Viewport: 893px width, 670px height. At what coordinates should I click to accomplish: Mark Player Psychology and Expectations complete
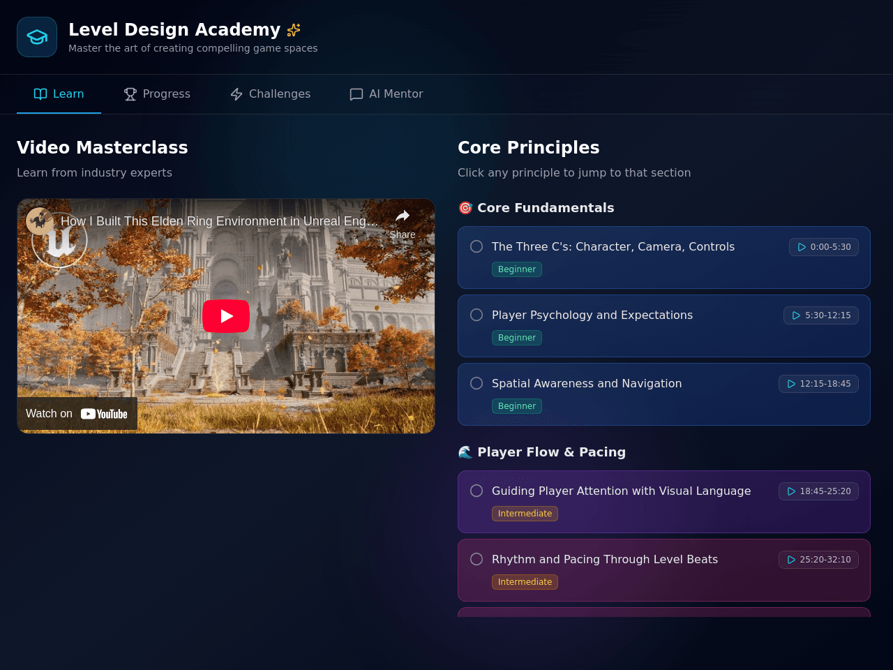click(476, 315)
